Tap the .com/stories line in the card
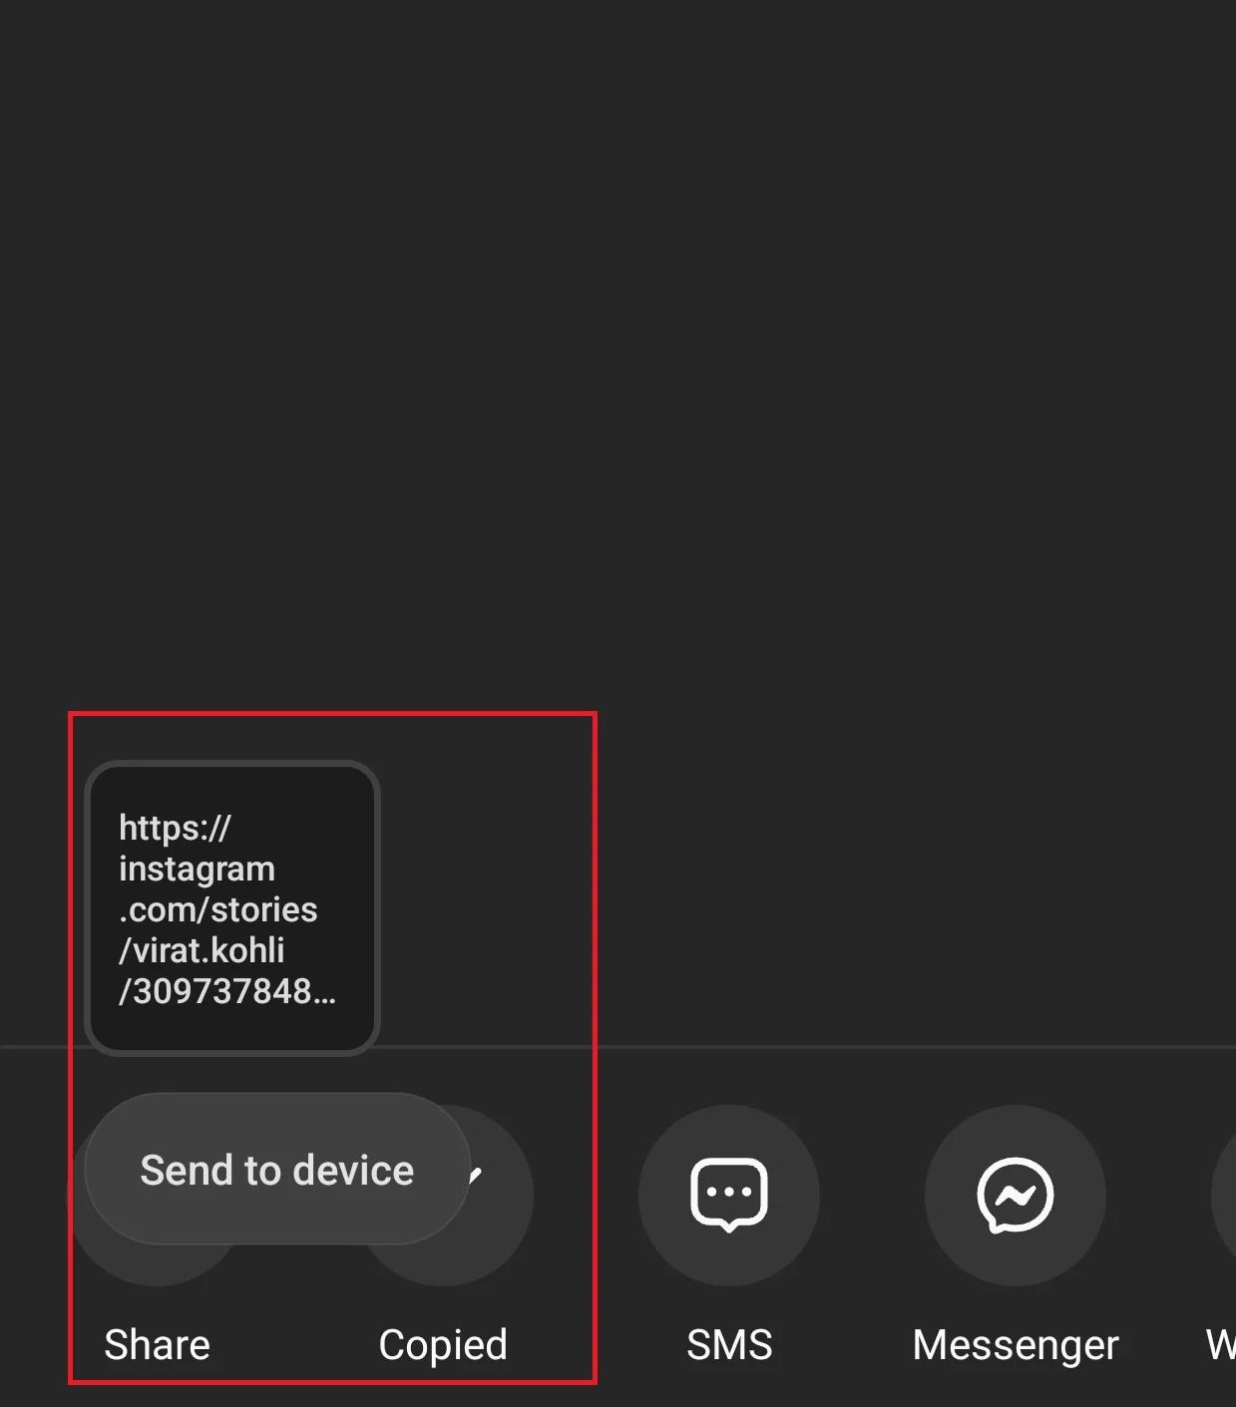 point(218,909)
